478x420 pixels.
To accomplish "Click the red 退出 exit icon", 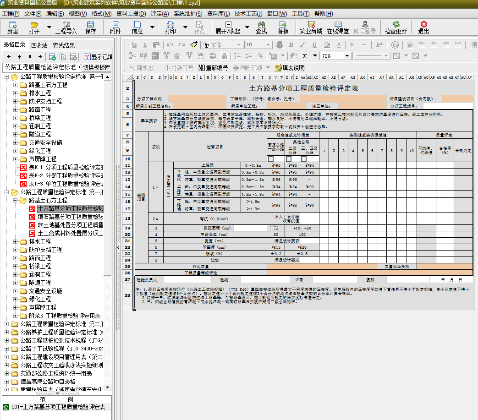I will tap(424, 24).
